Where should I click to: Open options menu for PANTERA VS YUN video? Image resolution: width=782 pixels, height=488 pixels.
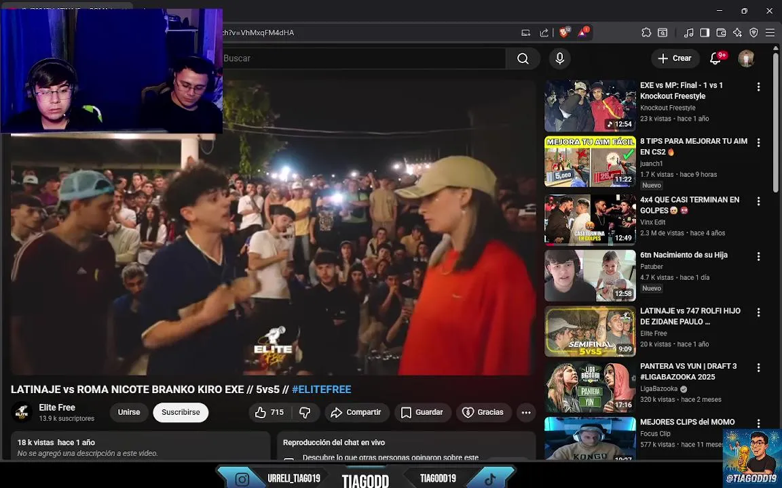tap(758, 367)
